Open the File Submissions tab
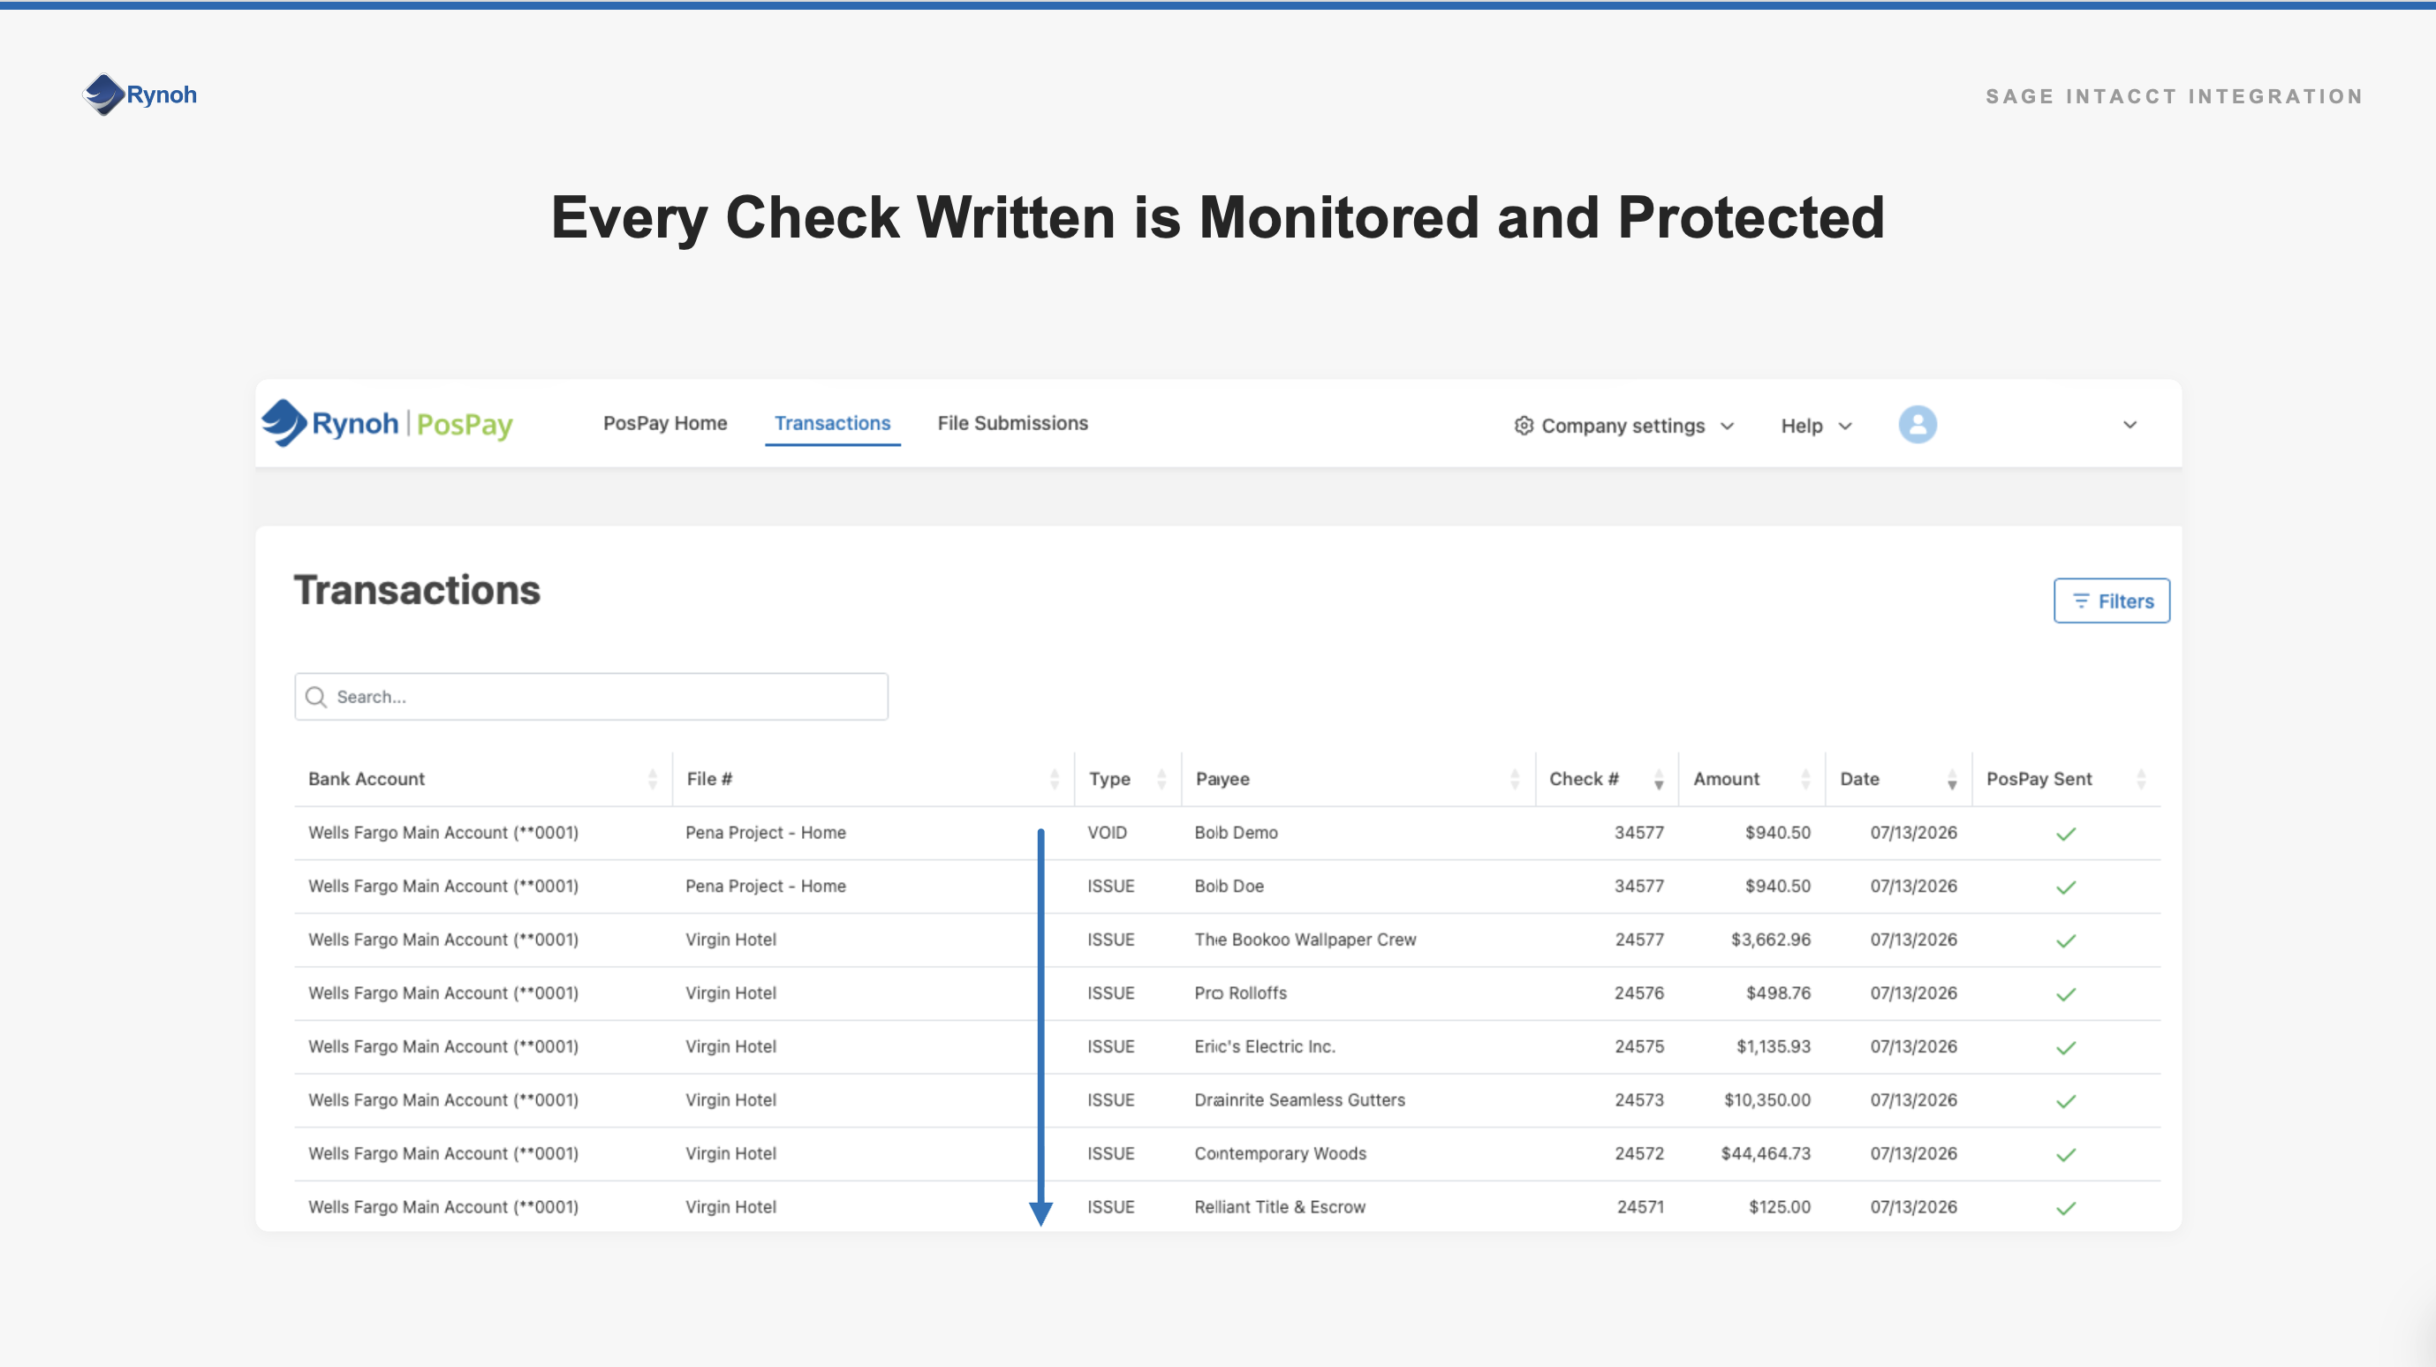This screenshot has height=1367, width=2436. 1012,423
